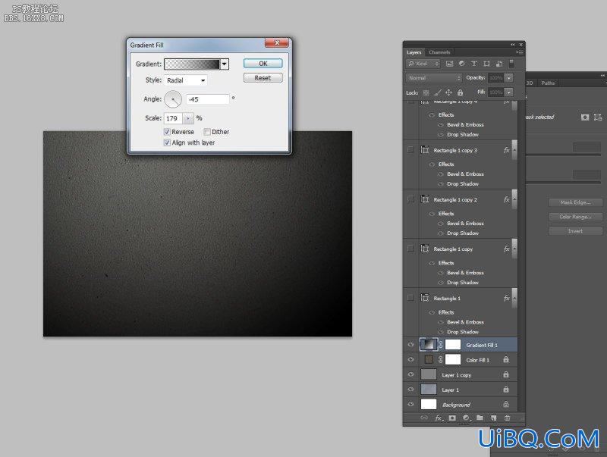Open the Scale slider popup arrow
The height and width of the screenshot is (457, 607).
(188, 118)
